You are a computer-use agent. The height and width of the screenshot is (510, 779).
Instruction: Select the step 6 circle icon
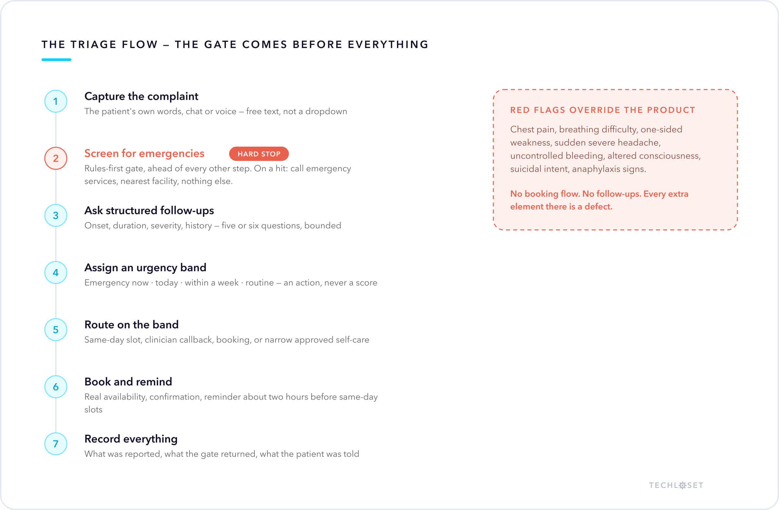tap(56, 387)
